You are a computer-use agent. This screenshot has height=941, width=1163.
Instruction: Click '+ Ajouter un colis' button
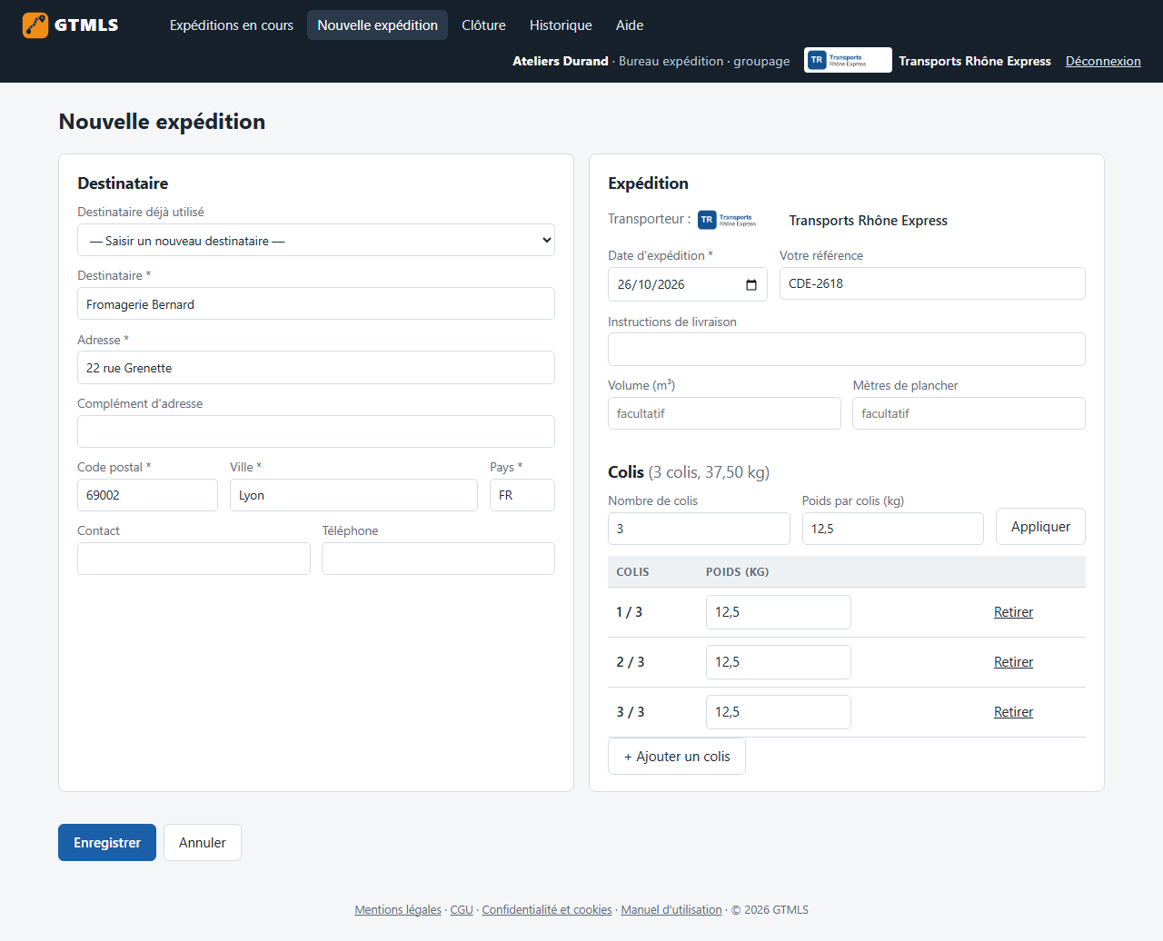click(x=677, y=757)
